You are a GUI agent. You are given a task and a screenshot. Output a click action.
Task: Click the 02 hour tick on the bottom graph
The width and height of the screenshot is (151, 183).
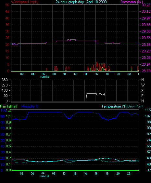pyautogui.click(x=22, y=174)
